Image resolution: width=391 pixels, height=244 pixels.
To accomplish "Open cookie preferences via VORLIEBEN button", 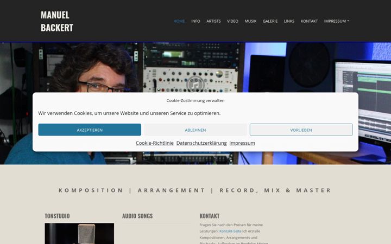I will coord(301,130).
